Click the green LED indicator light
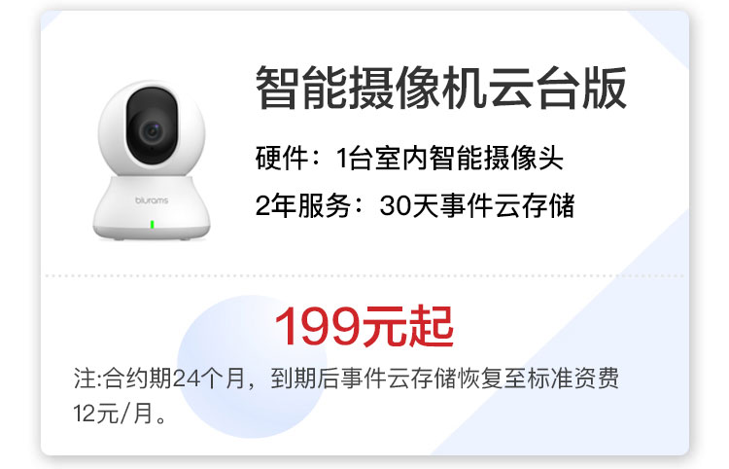This screenshot has width=729, height=469. point(152,225)
